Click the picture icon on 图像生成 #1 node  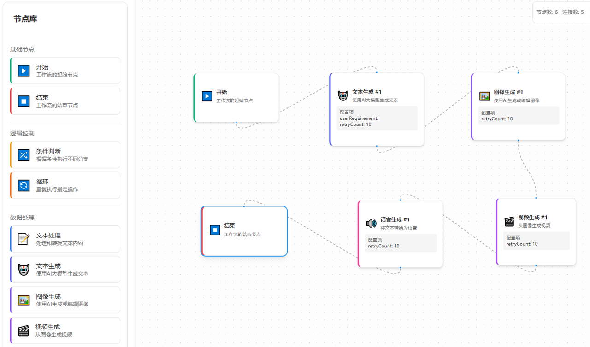click(484, 96)
